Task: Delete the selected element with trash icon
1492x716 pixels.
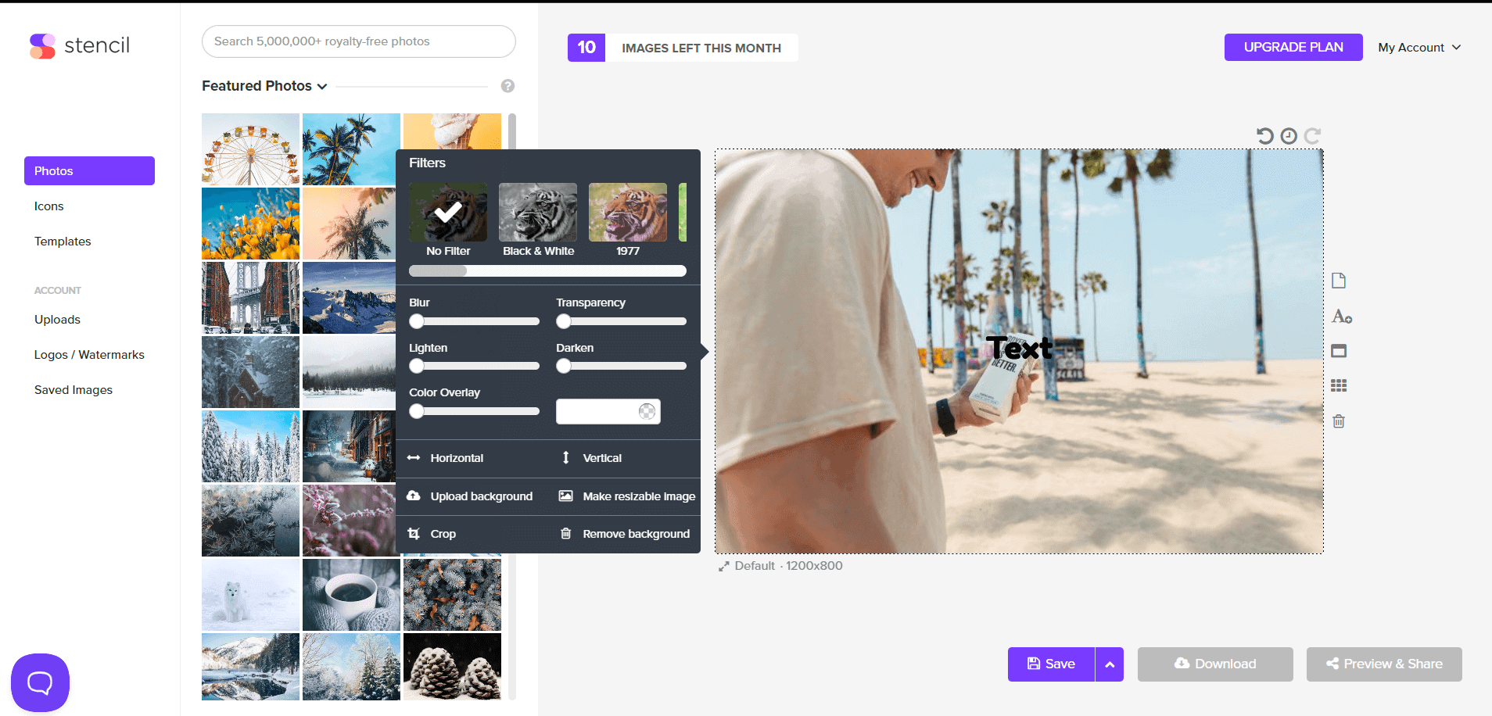Action: point(1339,421)
